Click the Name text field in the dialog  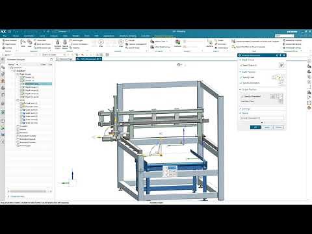(x=262, y=118)
